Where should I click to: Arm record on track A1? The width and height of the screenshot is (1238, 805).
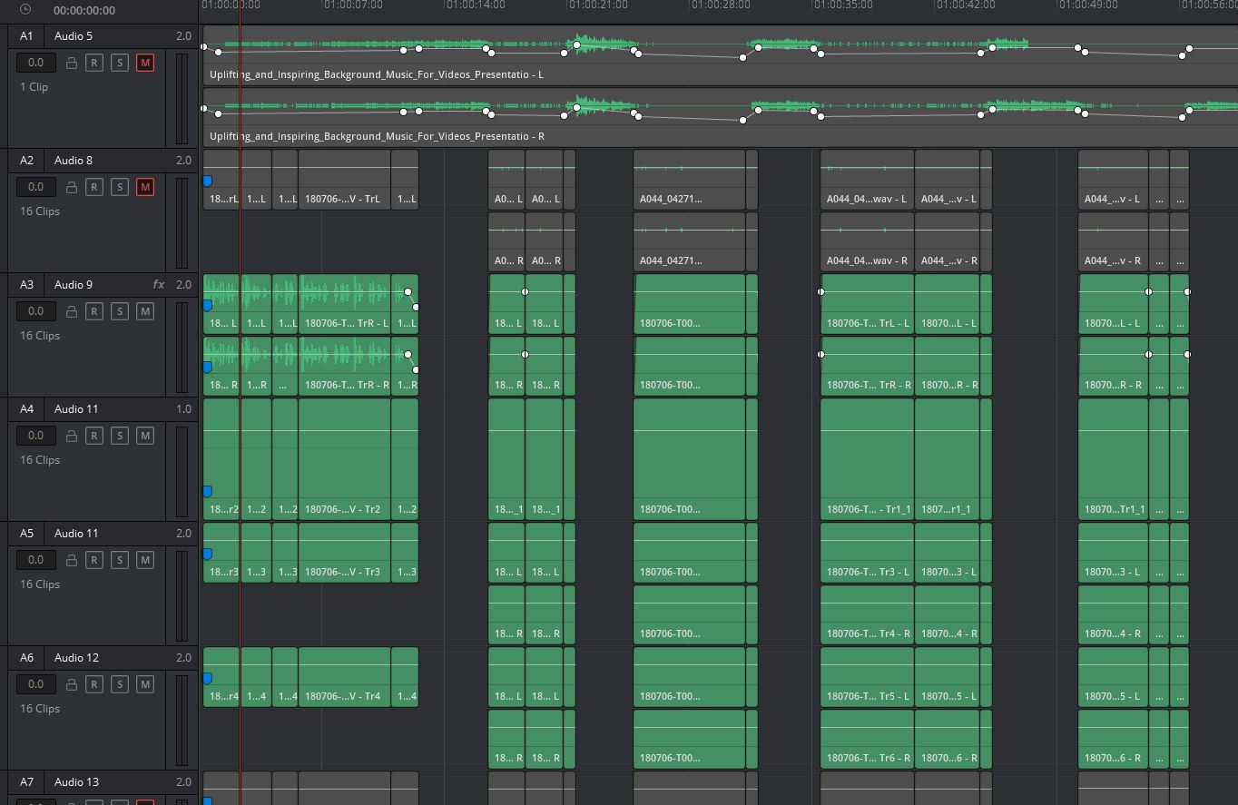coord(93,63)
